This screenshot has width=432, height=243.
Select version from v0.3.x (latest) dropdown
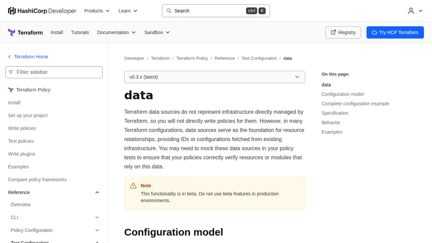point(215,77)
